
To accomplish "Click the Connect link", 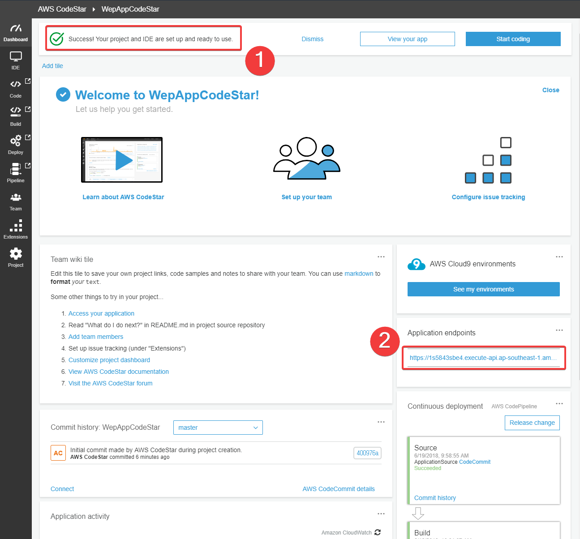I will (x=62, y=489).
